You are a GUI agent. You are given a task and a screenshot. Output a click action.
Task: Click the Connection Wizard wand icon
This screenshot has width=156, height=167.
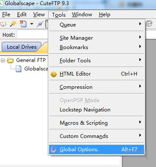pos(13,24)
